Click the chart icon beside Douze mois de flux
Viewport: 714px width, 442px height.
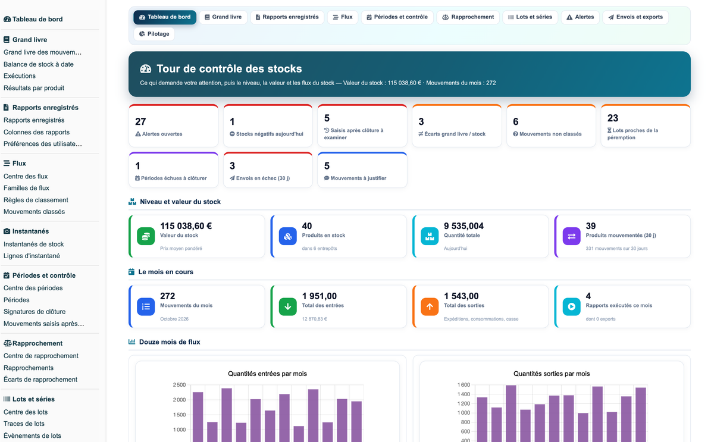[132, 342]
